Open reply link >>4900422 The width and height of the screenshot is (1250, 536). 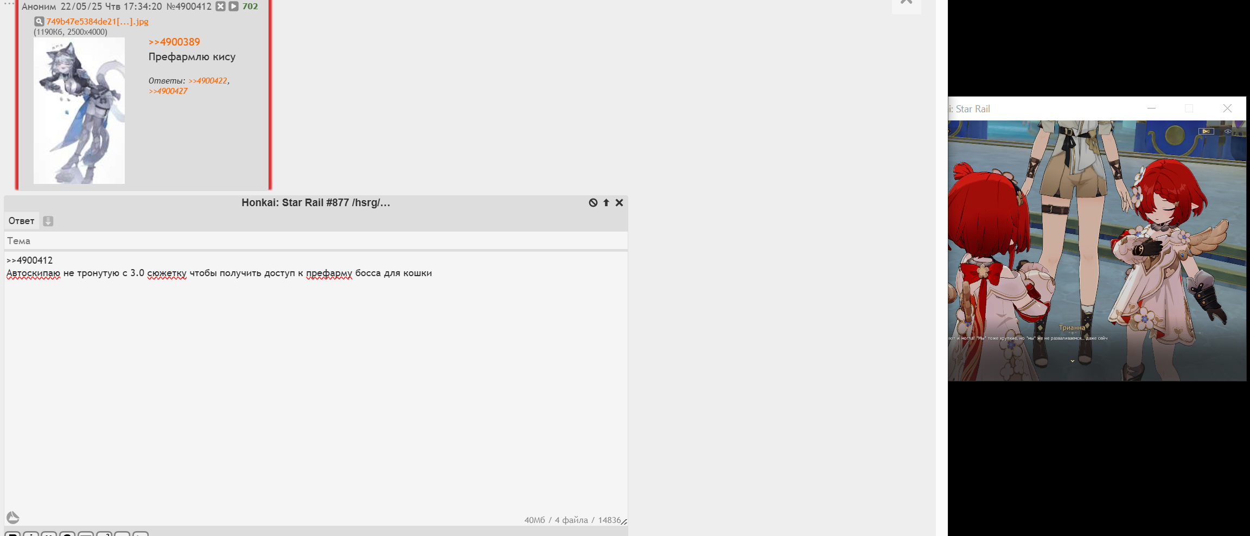pos(208,81)
